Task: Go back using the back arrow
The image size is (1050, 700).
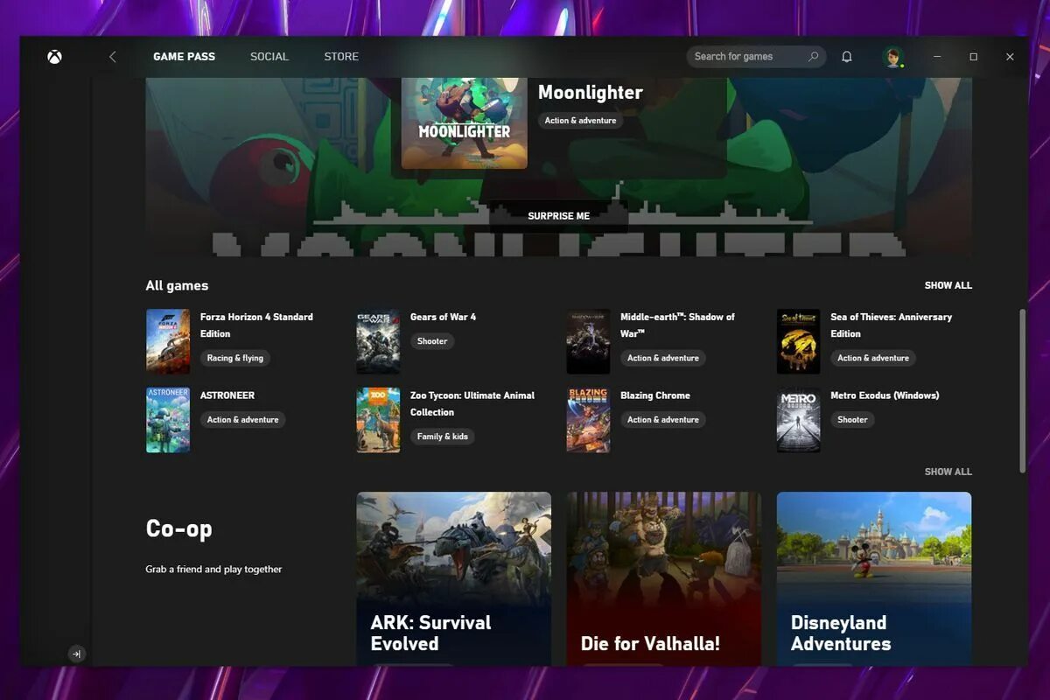Action: pyautogui.click(x=112, y=57)
